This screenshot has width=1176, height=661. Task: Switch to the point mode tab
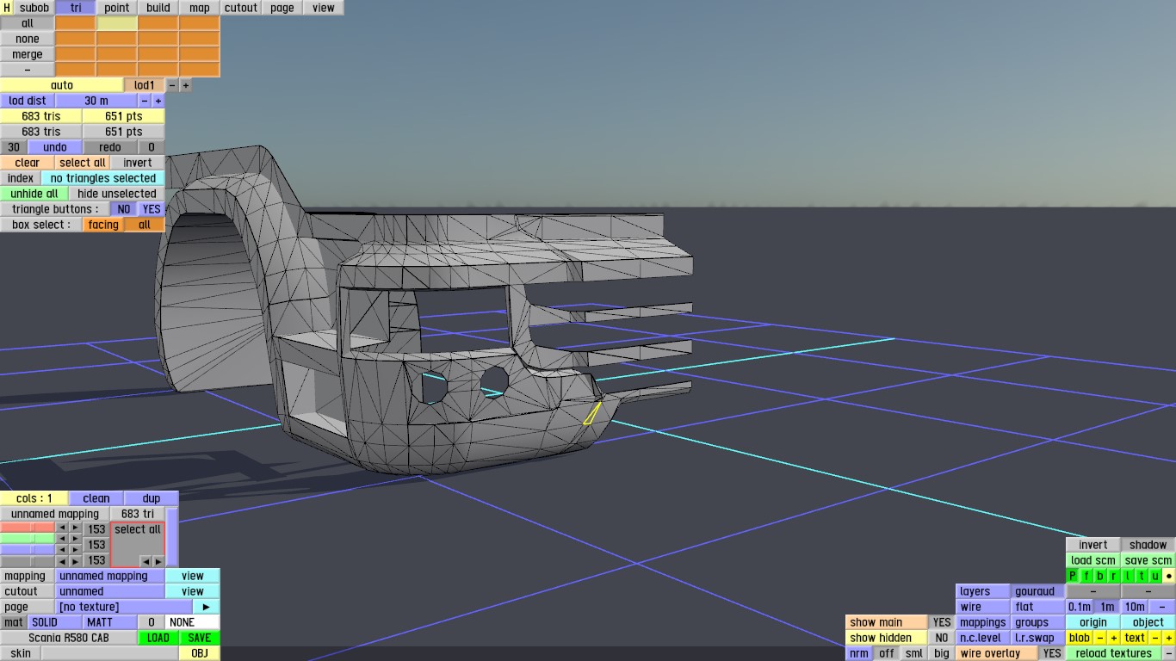click(x=117, y=8)
